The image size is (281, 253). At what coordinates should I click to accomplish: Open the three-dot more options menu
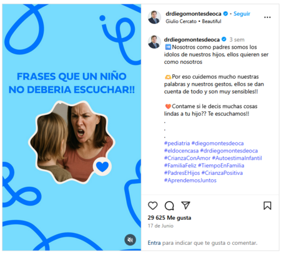coord(267,17)
